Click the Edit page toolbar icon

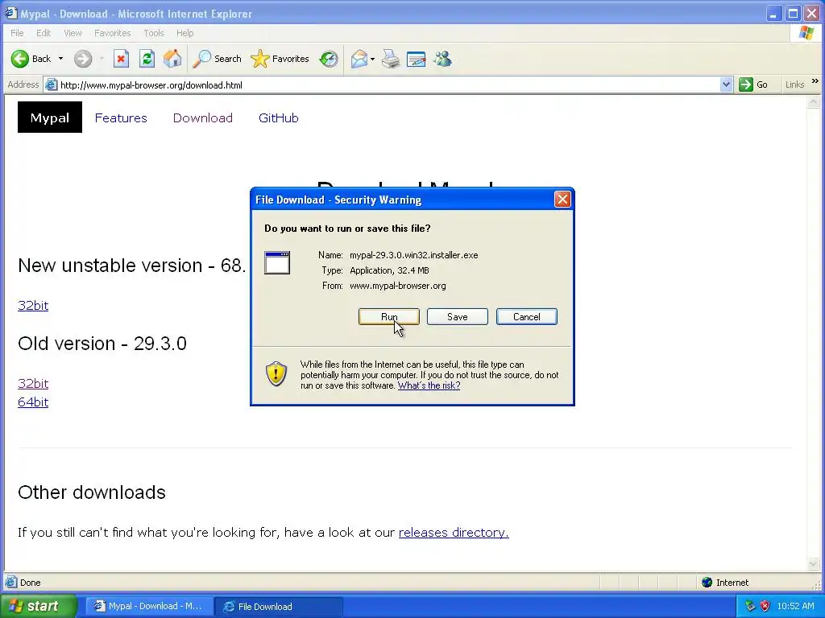[x=417, y=59]
